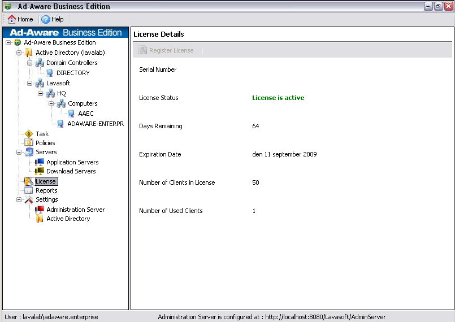Screen dimensions: 455x322
Task: Collapse the Domain Controllers node
Action: 29,63
